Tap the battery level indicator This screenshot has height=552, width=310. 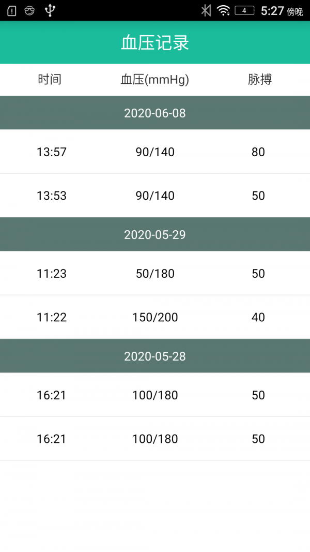tap(244, 10)
